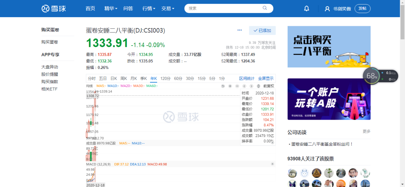Move the chart left with the arrow icon
This screenshot has width=405, height=187.
pyautogui.click(x=244, y=86)
